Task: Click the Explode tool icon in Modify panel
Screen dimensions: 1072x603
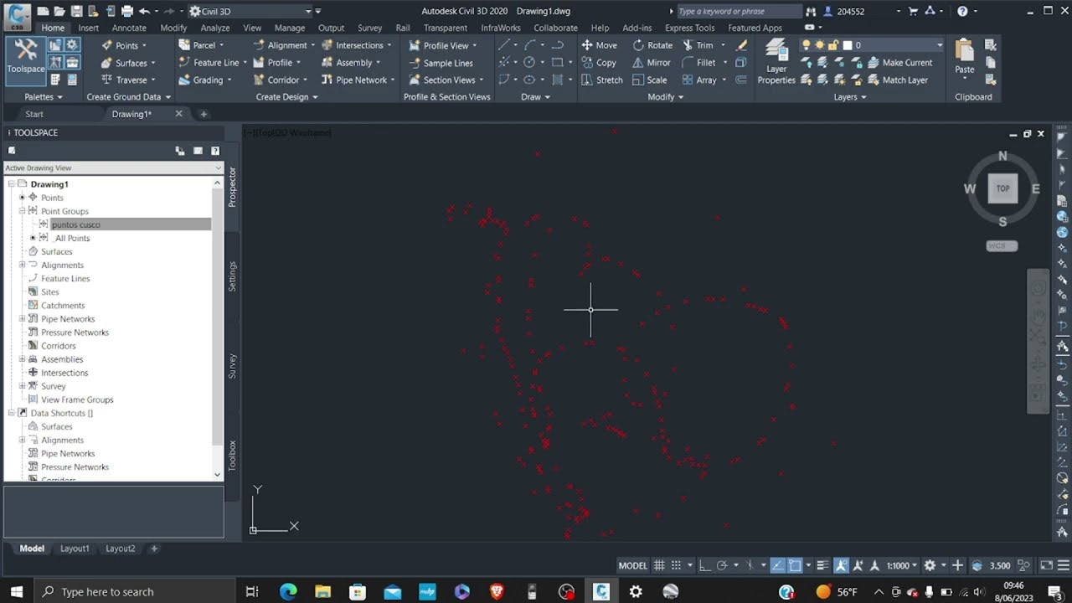Action: (740, 63)
